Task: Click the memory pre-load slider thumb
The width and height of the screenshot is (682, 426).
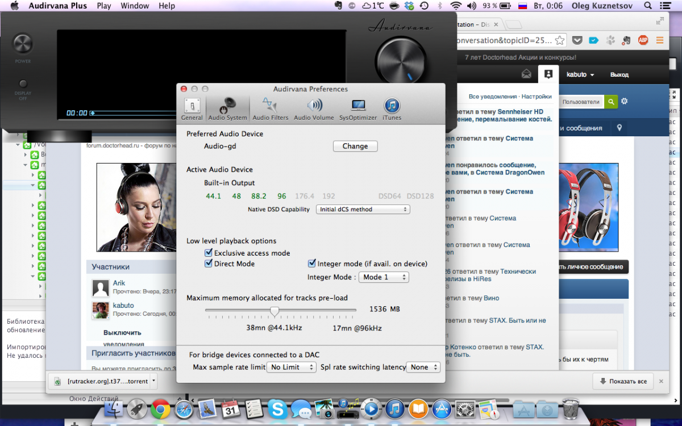Action: [x=275, y=311]
